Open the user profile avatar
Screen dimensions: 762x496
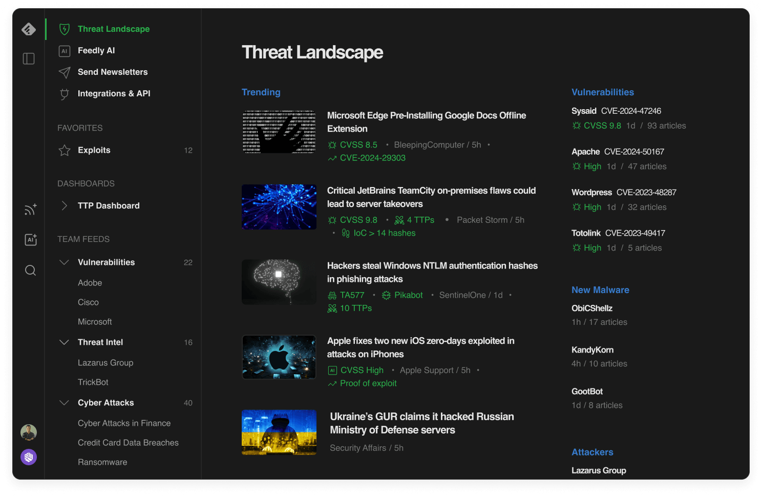click(x=29, y=432)
